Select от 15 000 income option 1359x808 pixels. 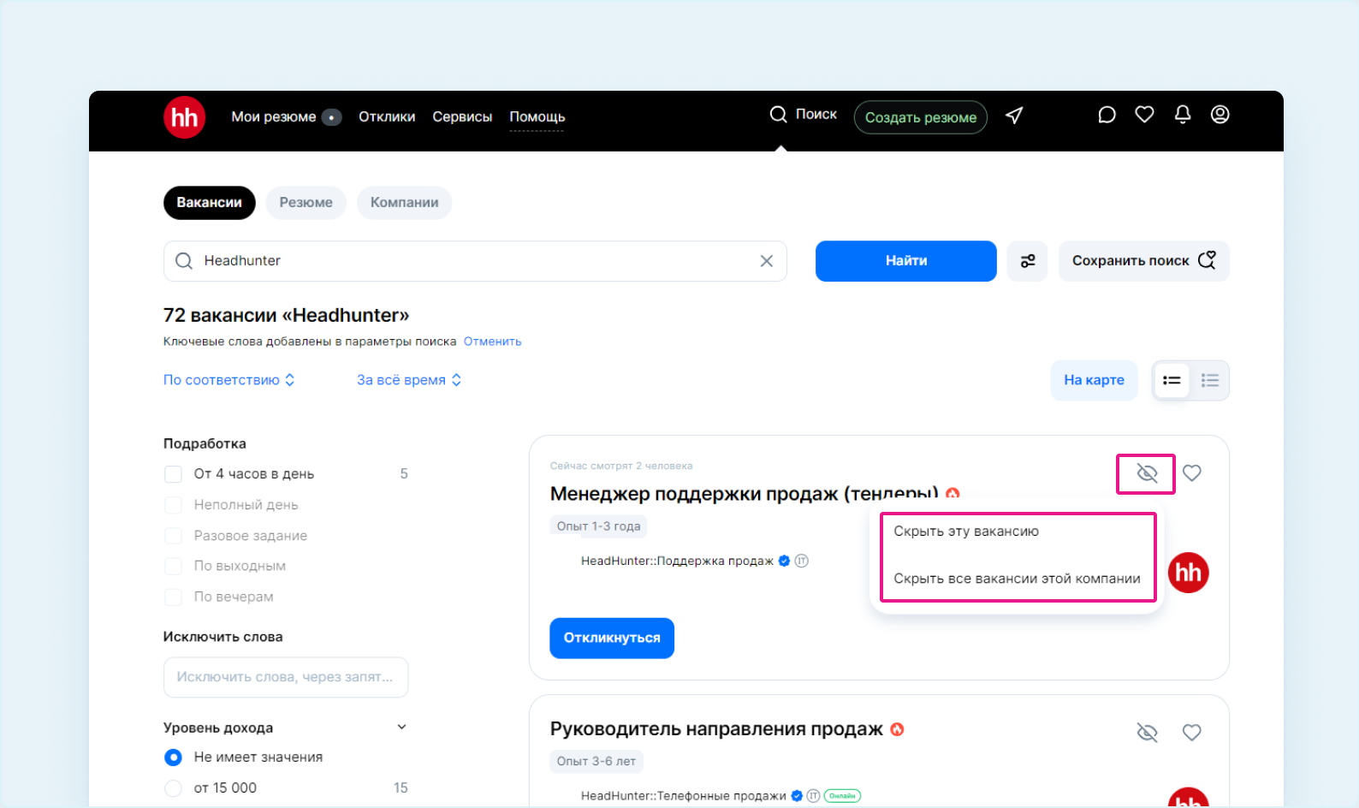click(173, 788)
